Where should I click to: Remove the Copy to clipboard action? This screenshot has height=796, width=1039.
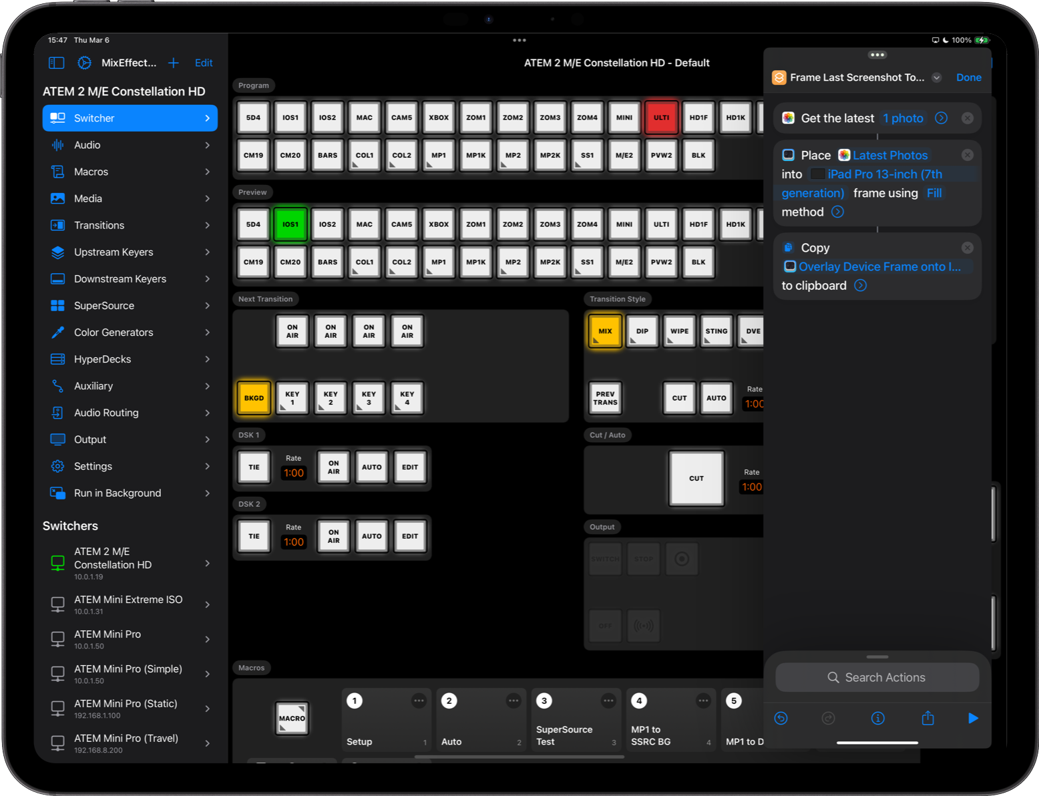967,248
